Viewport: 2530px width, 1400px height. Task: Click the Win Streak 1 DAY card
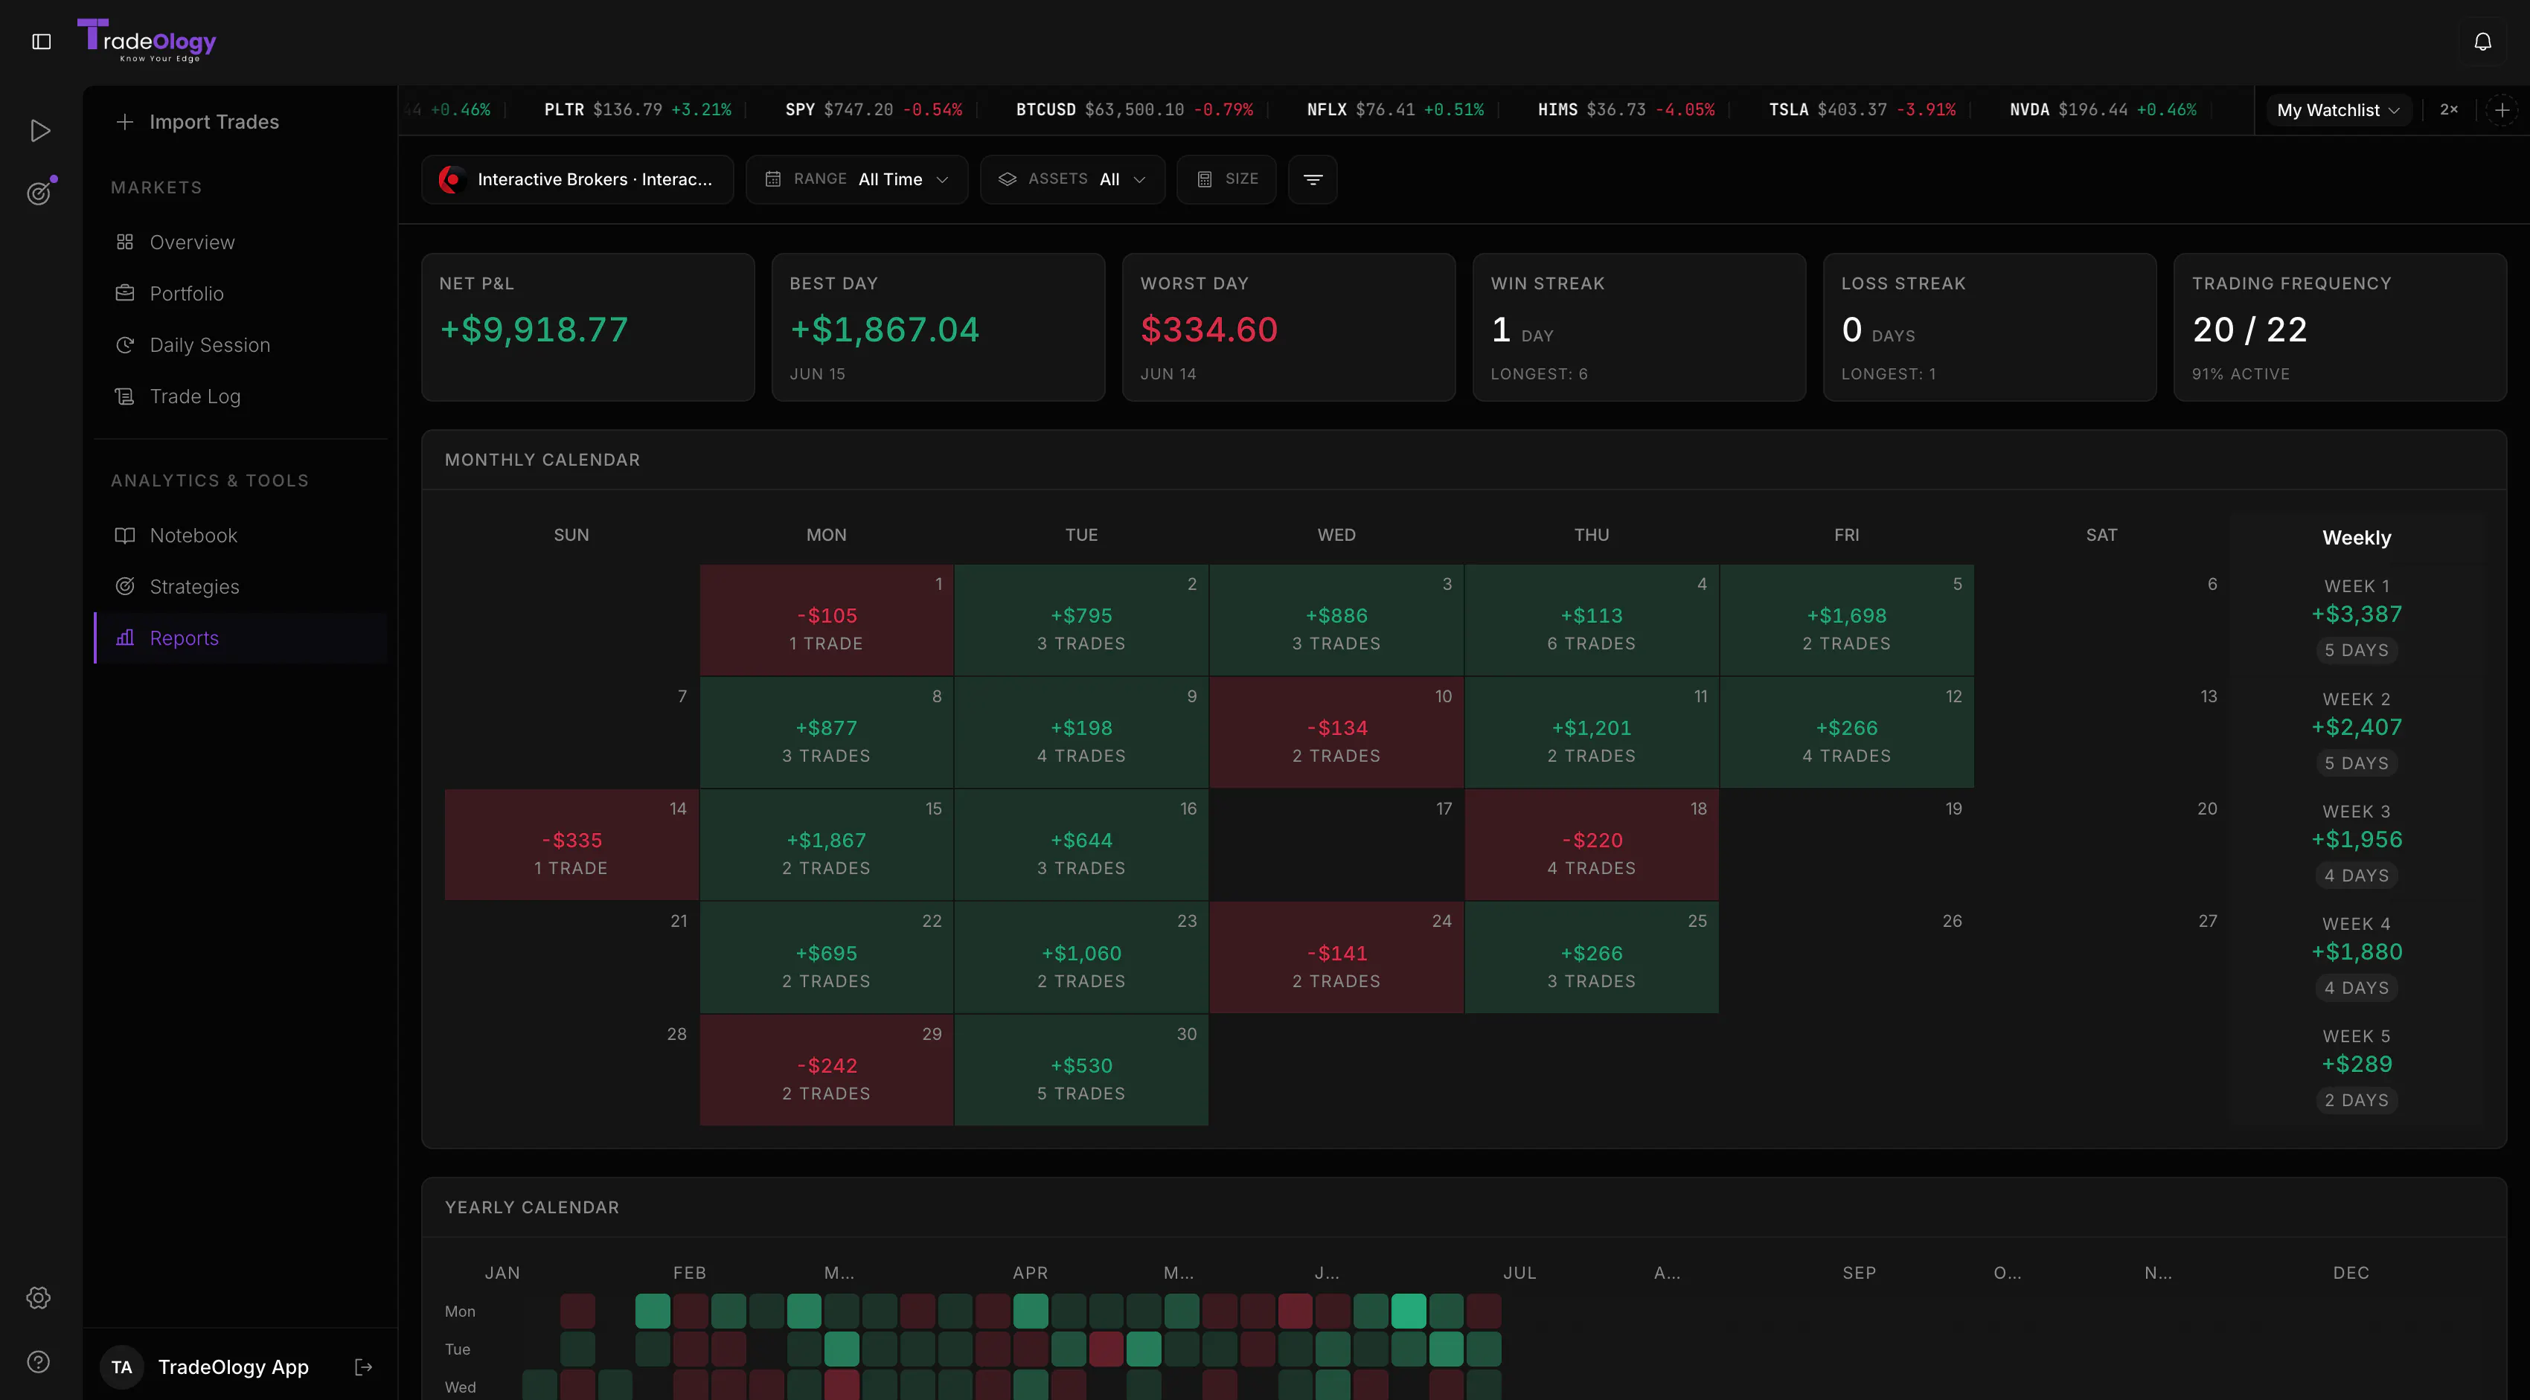click(1639, 327)
